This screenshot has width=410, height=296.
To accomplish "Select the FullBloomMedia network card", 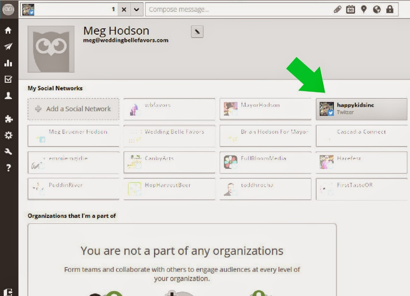I will tap(266, 162).
